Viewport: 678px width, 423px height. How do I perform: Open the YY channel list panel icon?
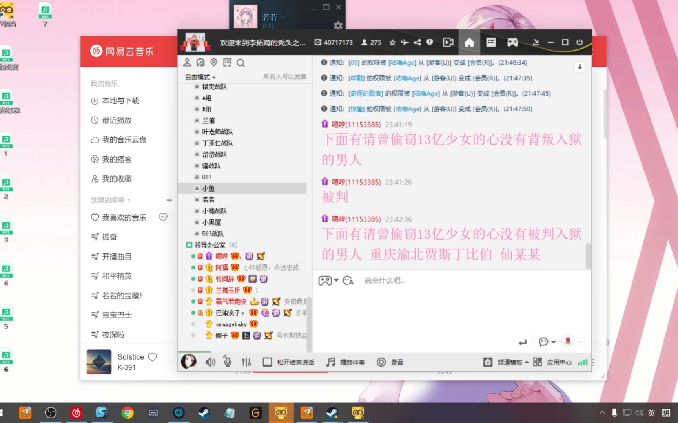click(x=491, y=42)
